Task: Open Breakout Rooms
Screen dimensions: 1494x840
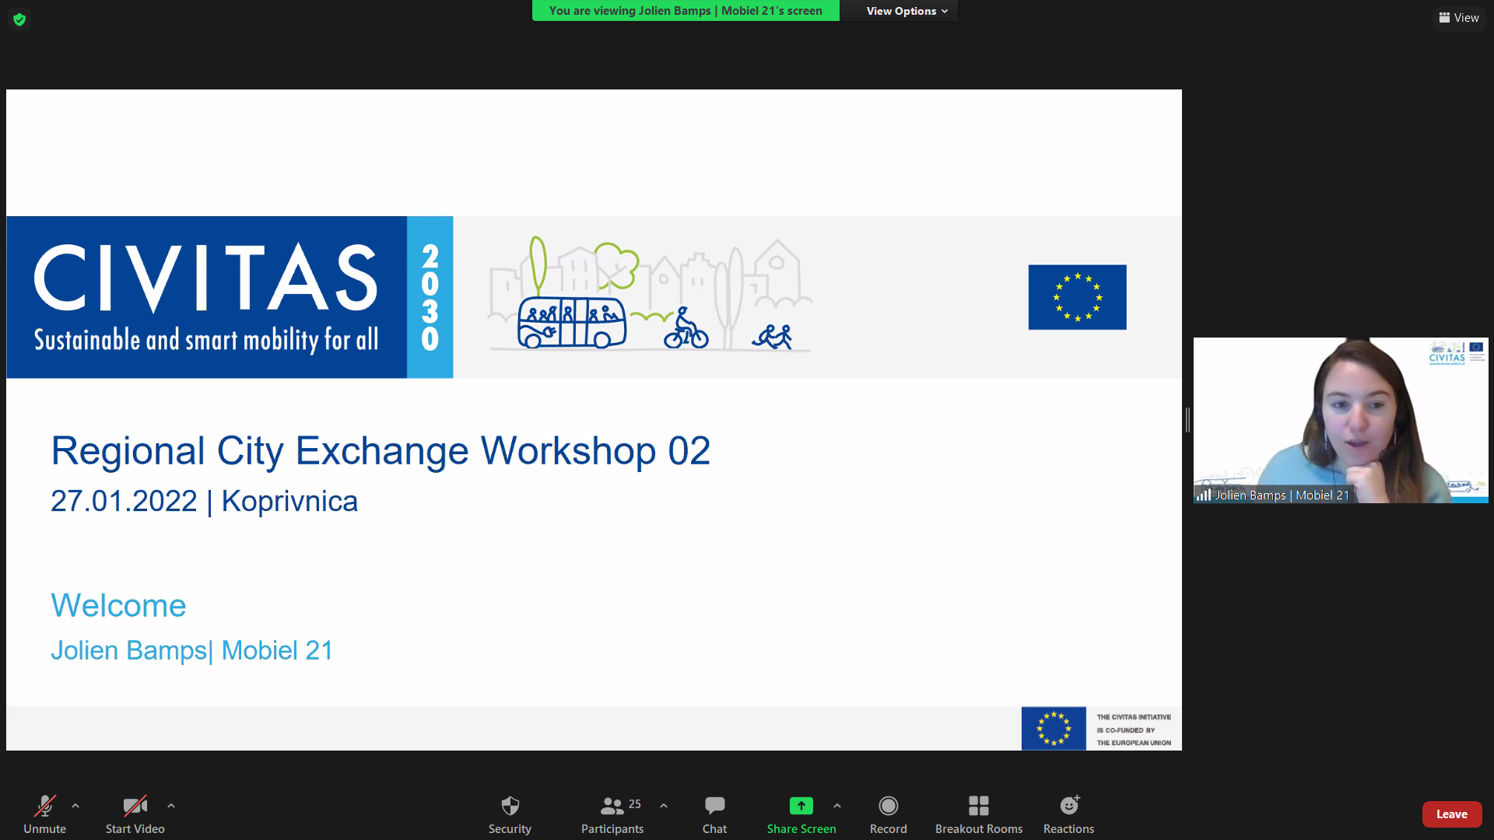Action: 978,807
